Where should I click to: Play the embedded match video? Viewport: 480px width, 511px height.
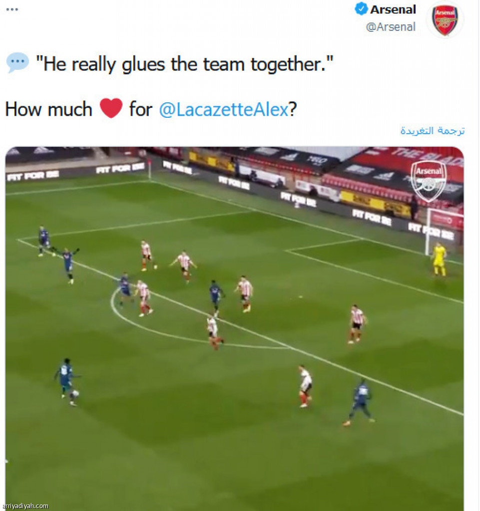(234, 328)
